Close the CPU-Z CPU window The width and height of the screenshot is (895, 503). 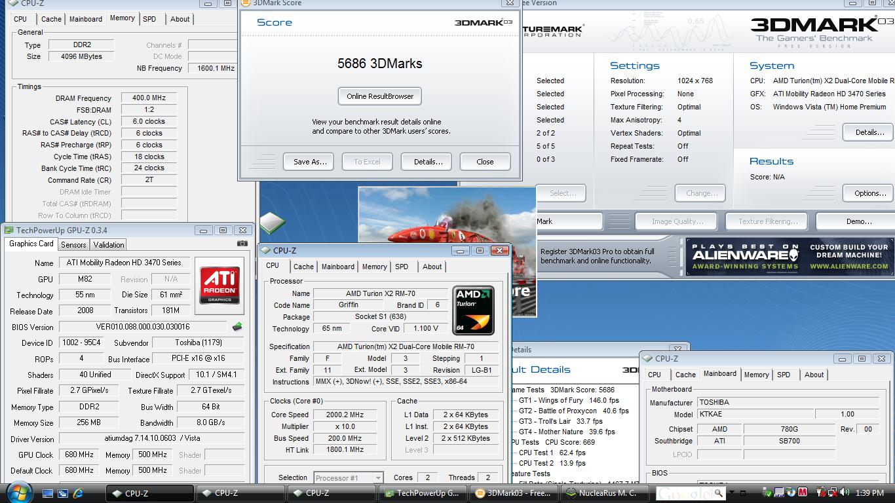500,250
